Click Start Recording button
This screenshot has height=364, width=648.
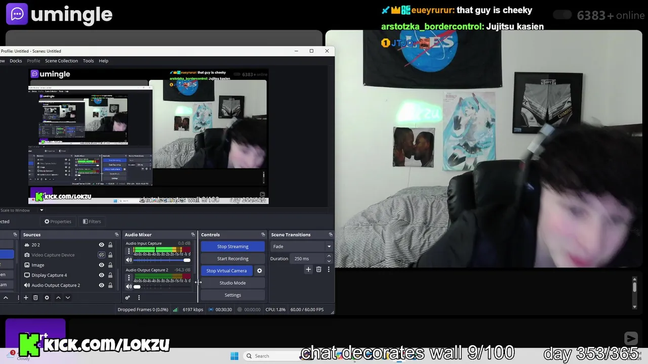pyautogui.click(x=233, y=259)
